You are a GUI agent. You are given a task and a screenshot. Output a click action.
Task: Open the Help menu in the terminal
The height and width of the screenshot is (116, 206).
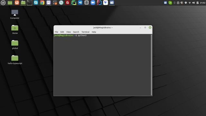[x=94, y=32]
